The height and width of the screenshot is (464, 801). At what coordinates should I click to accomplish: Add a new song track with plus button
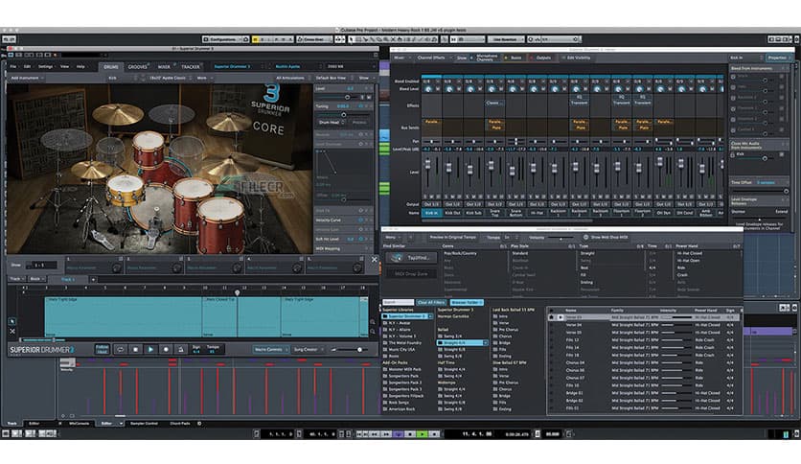93,280
